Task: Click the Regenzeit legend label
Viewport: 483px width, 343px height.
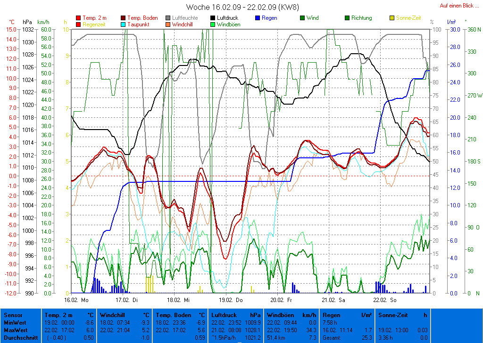Action: point(94,24)
